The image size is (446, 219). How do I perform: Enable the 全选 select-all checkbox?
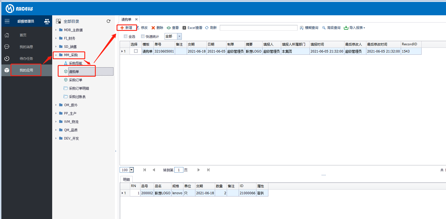point(126,36)
